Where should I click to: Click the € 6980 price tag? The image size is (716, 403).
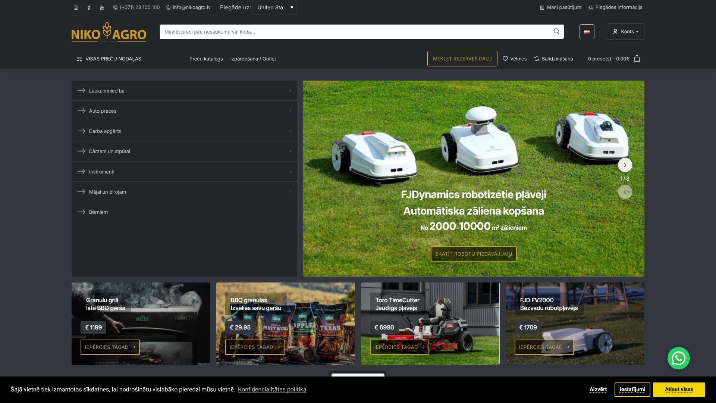(x=384, y=327)
